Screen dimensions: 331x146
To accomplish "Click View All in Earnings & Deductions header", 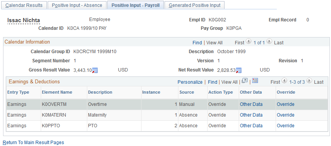I will tap(229, 82).
